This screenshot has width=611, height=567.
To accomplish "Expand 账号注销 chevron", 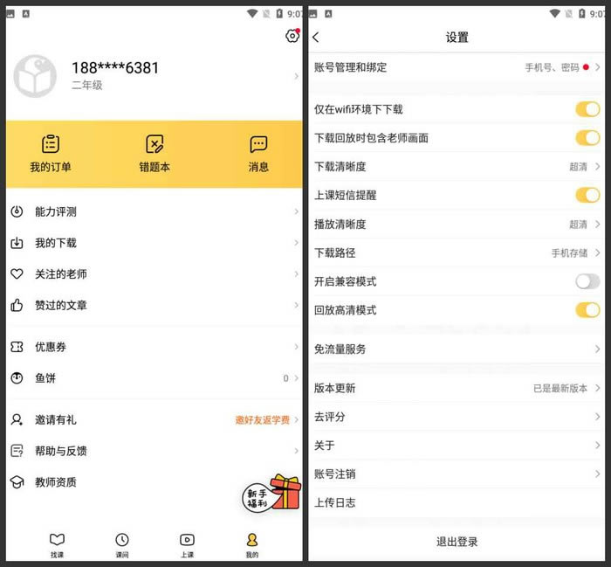I will click(598, 474).
